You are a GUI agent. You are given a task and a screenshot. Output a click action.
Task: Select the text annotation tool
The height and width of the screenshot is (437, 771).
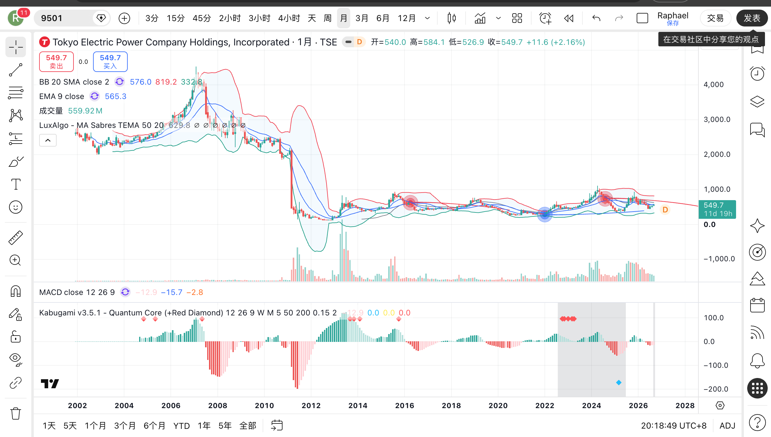pos(16,184)
